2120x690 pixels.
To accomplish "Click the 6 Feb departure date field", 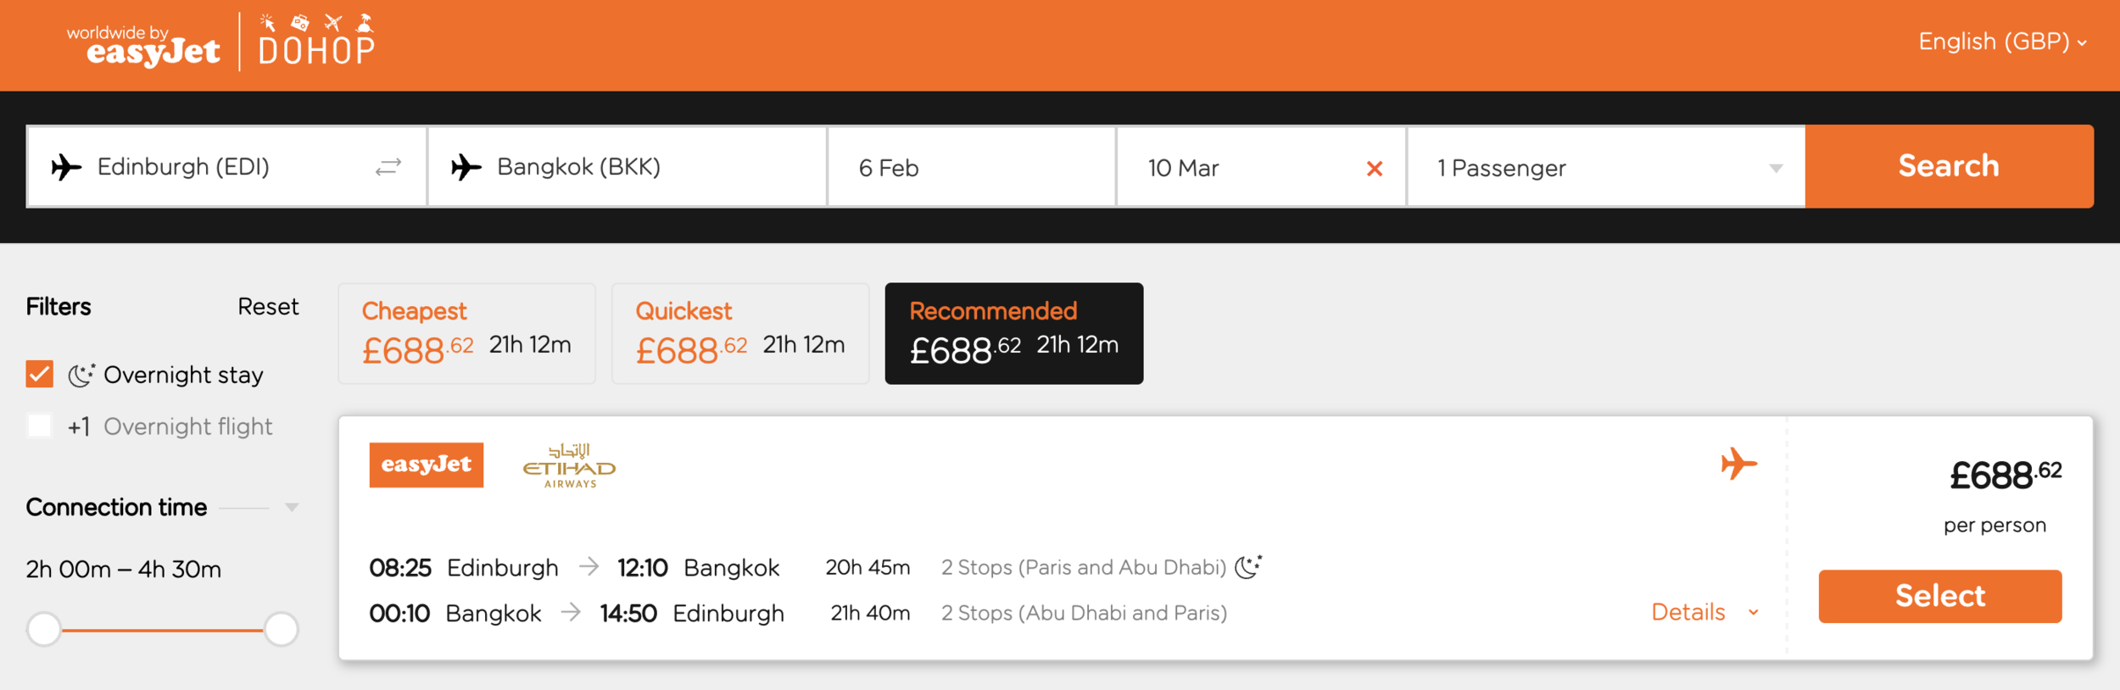I will [x=971, y=168].
